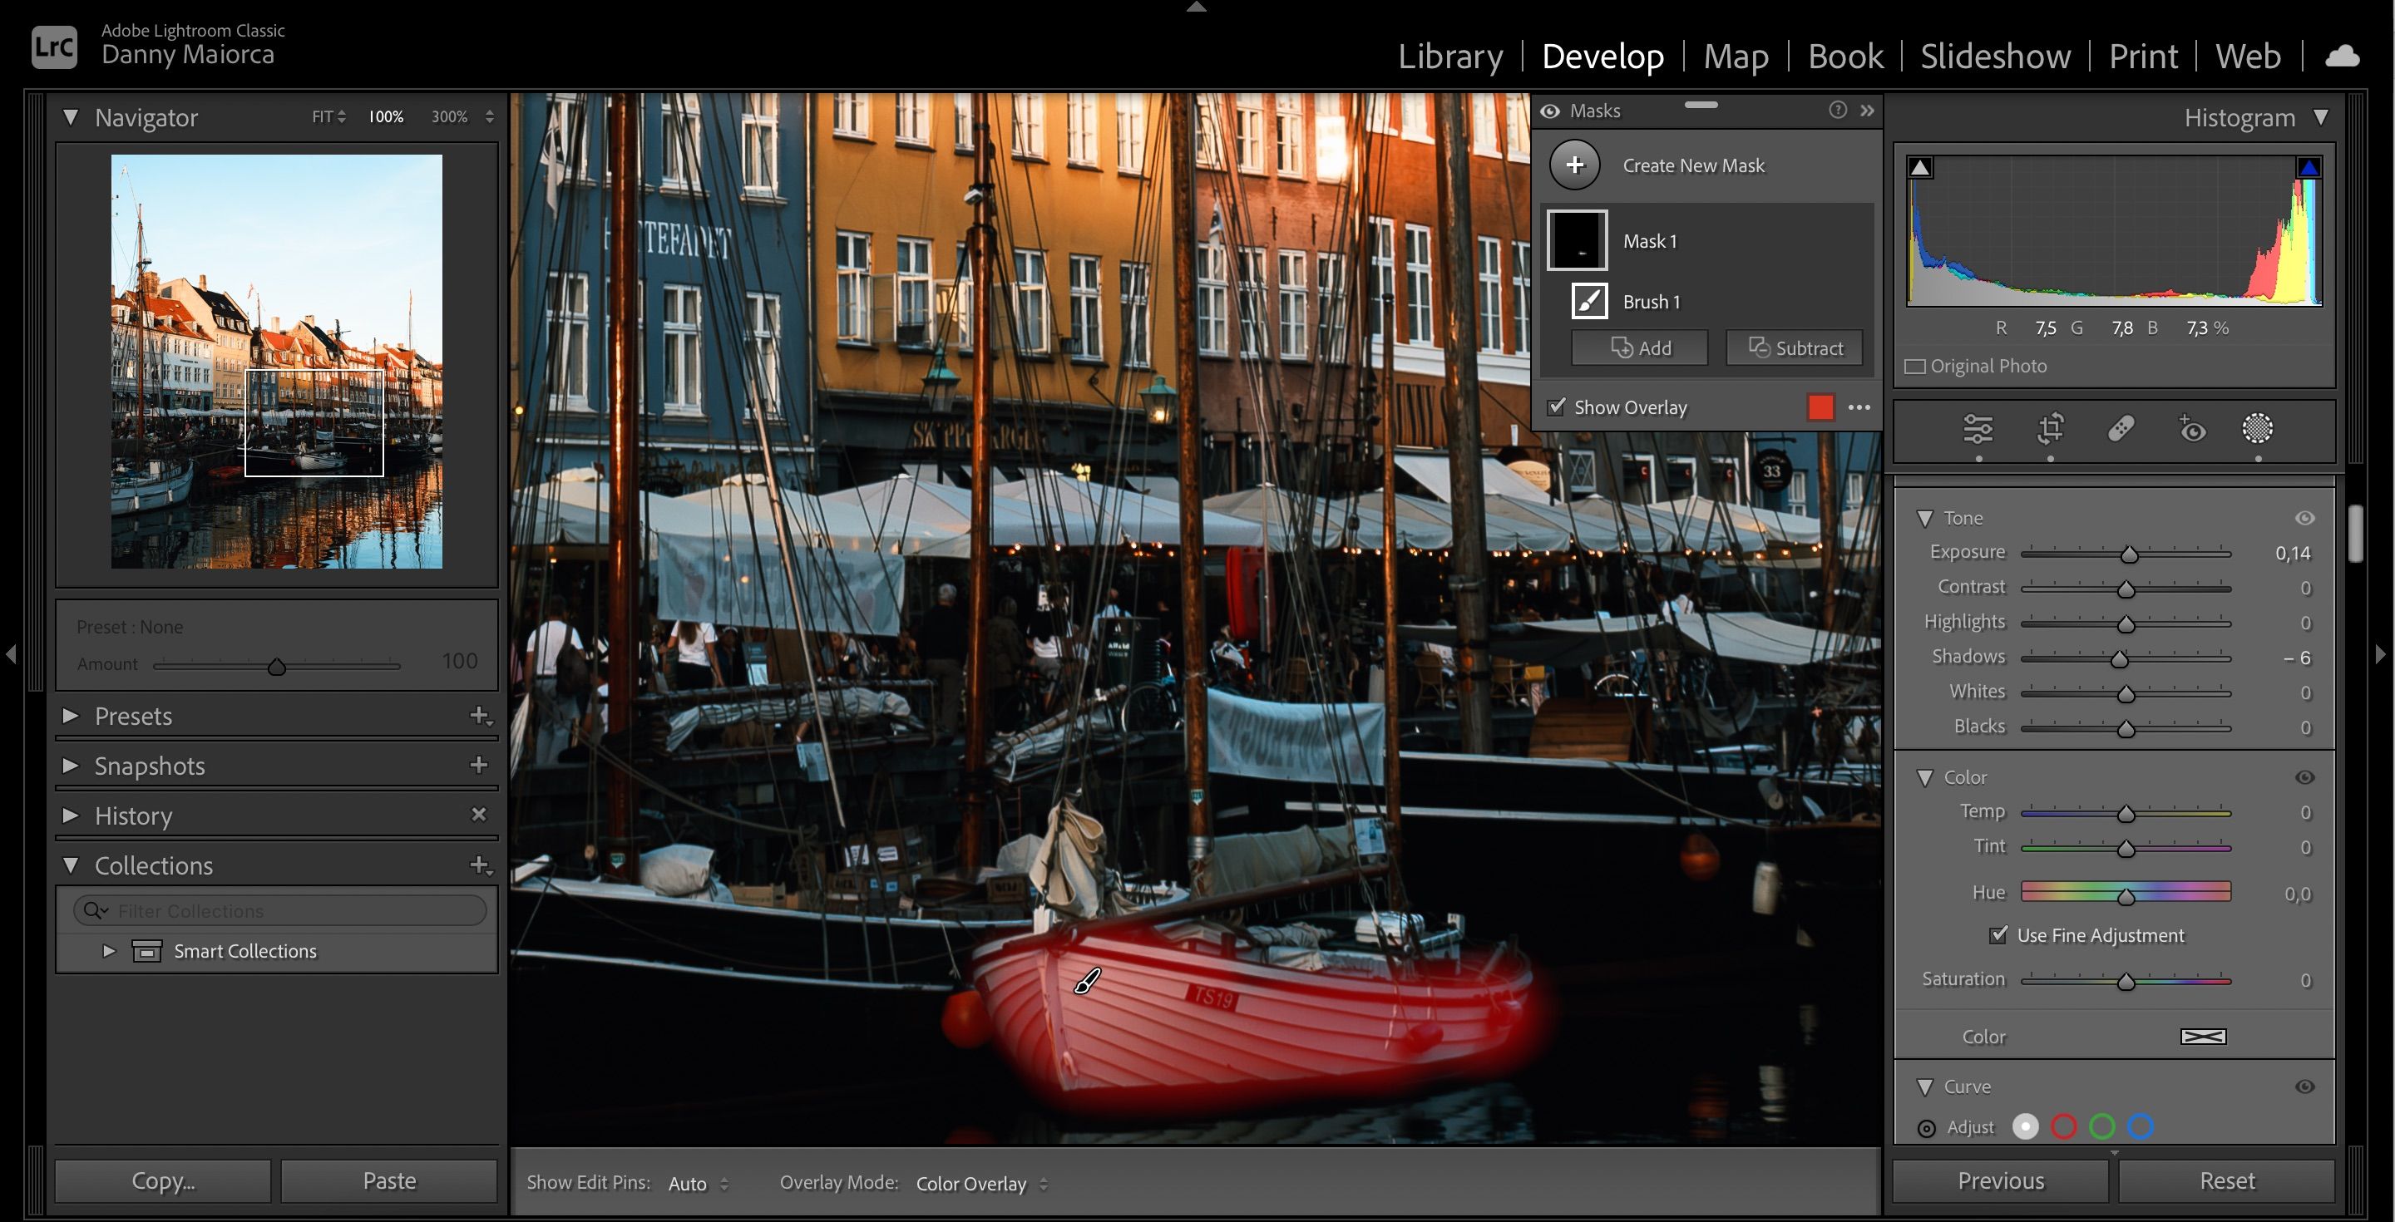Image resolution: width=2395 pixels, height=1222 pixels.
Task: Disable the Use Fine Adjustment checkbox
Action: coord(1999,935)
